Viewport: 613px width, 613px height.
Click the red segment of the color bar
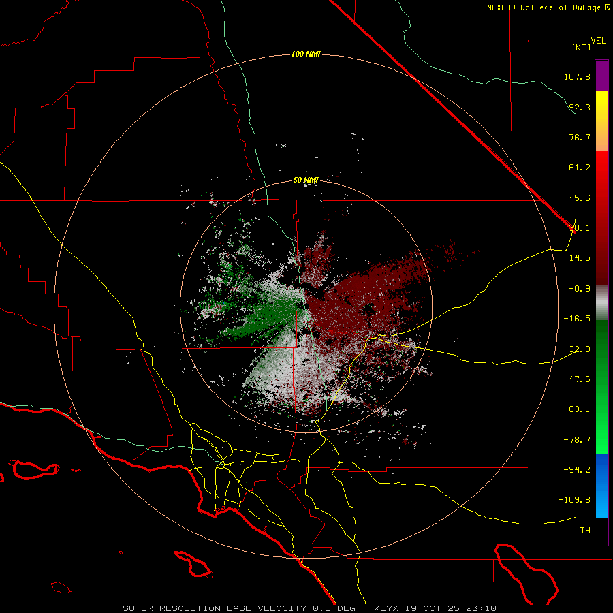[x=601, y=218]
